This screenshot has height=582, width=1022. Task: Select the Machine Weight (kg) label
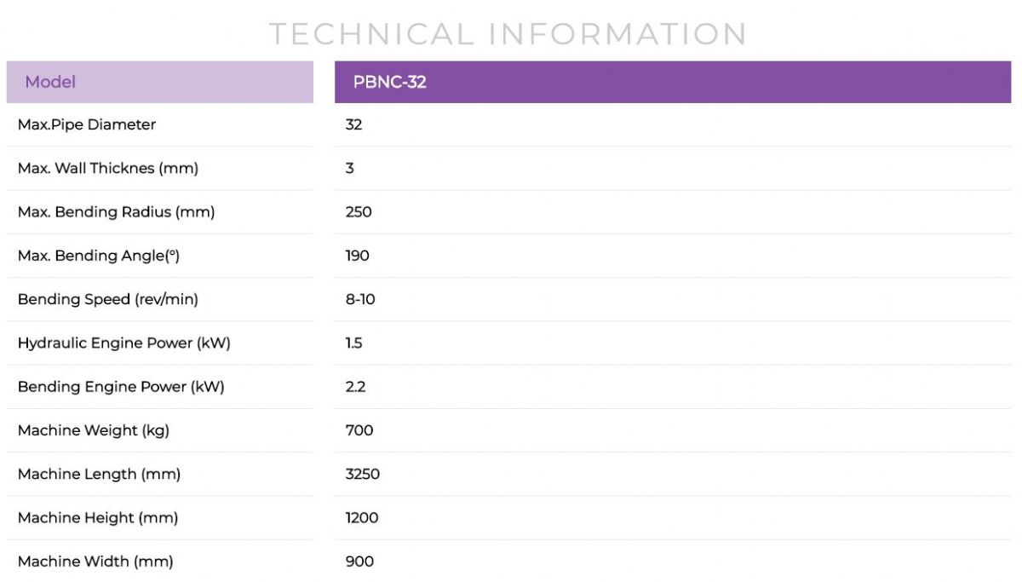tap(94, 430)
